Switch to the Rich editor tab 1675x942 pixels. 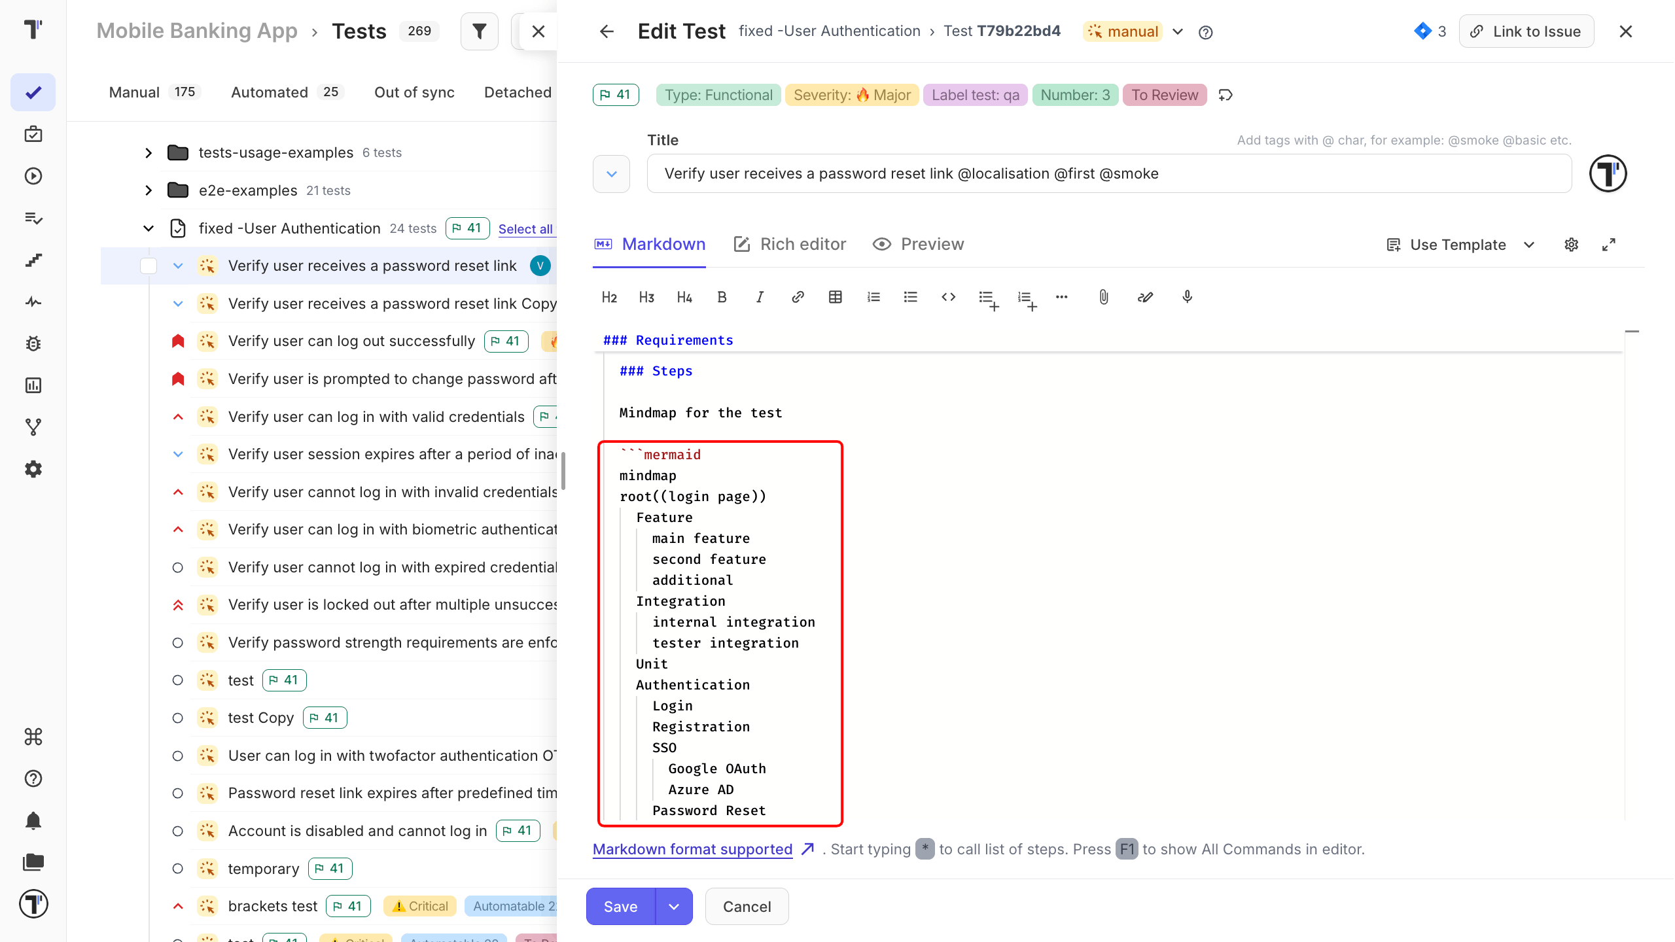[790, 245]
